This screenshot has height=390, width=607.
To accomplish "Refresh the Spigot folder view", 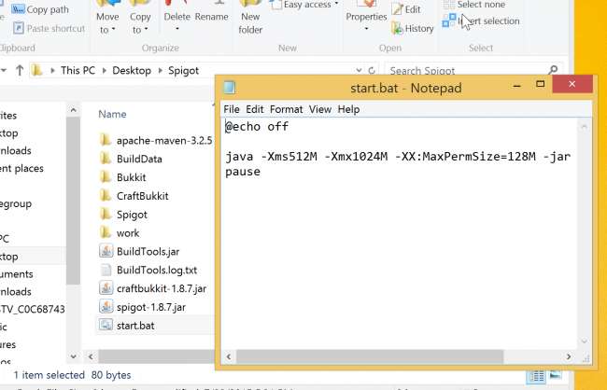I will pyautogui.click(x=372, y=70).
